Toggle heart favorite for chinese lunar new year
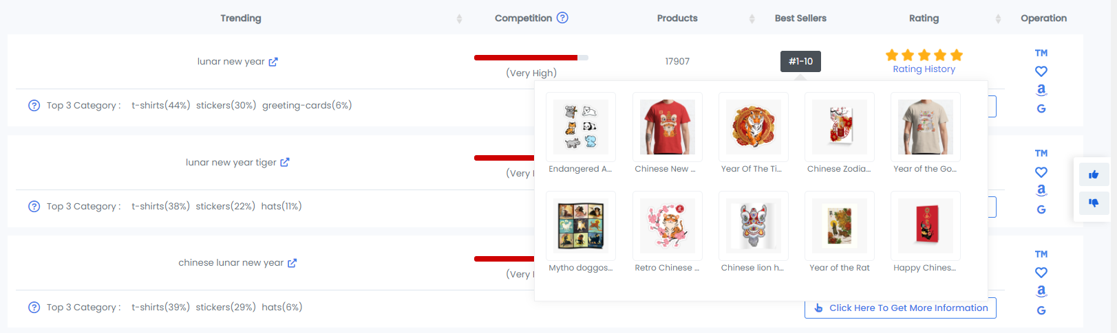The width and height of the screenshot is (1117, 333). point(1041,273)
